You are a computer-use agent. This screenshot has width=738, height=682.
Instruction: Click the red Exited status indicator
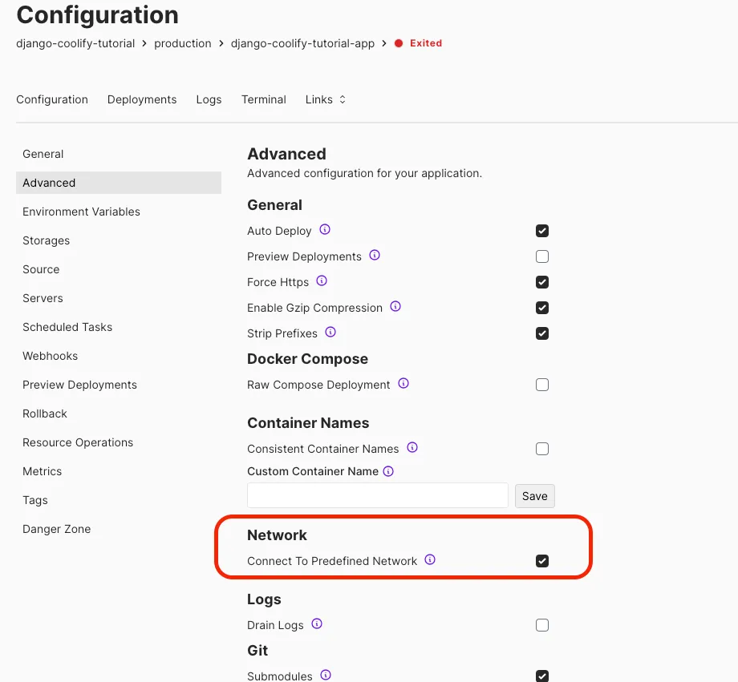(x=400, y=43)
